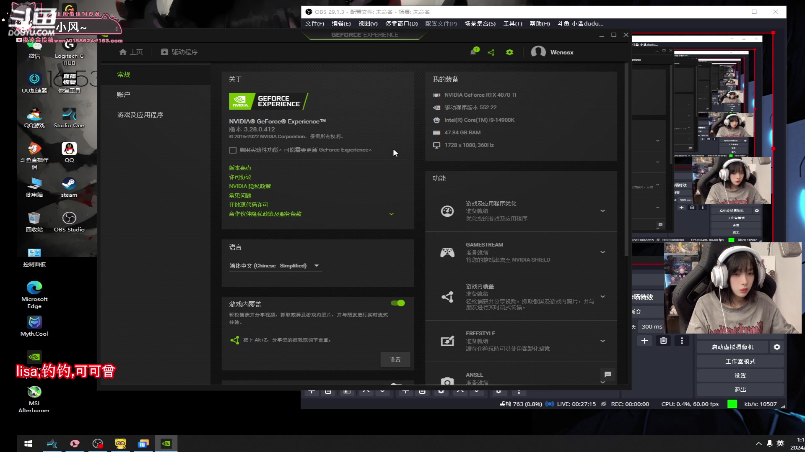Expand the FREESTYLE feature row
This screenshot has width=805, height=452.
click(603, 341)
